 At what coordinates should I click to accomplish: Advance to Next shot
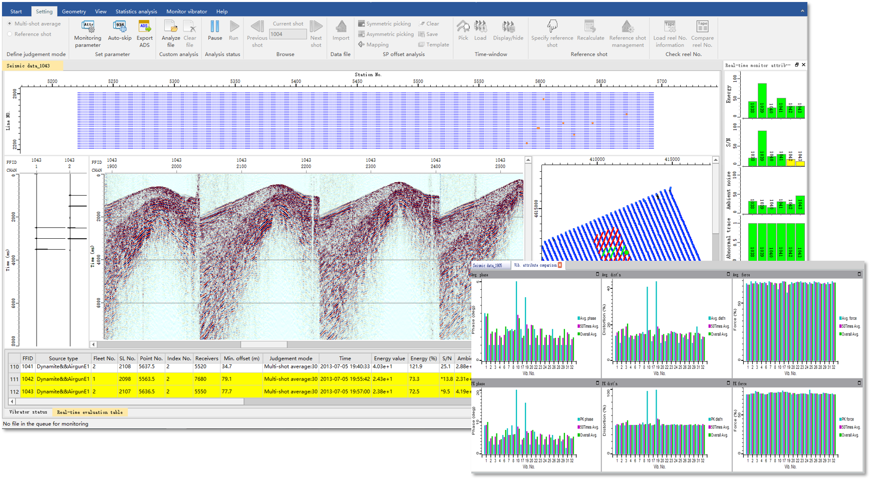coord(316,34)
